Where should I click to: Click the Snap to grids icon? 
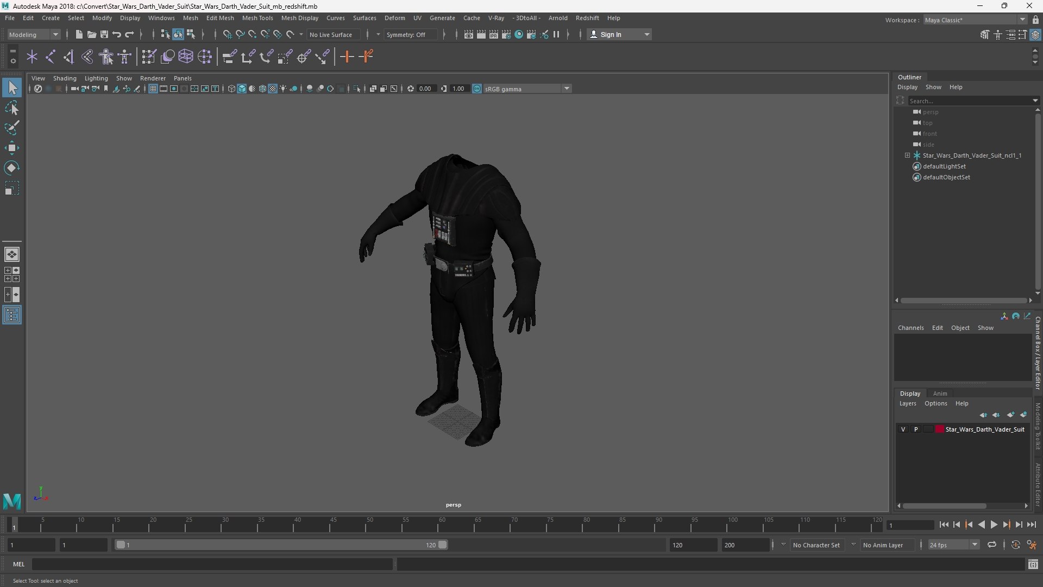pos(227,34)
